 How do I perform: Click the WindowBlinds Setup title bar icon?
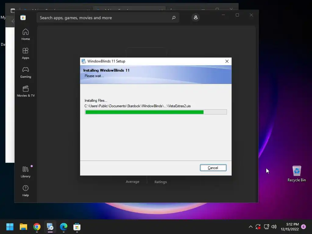coord(83,61)
